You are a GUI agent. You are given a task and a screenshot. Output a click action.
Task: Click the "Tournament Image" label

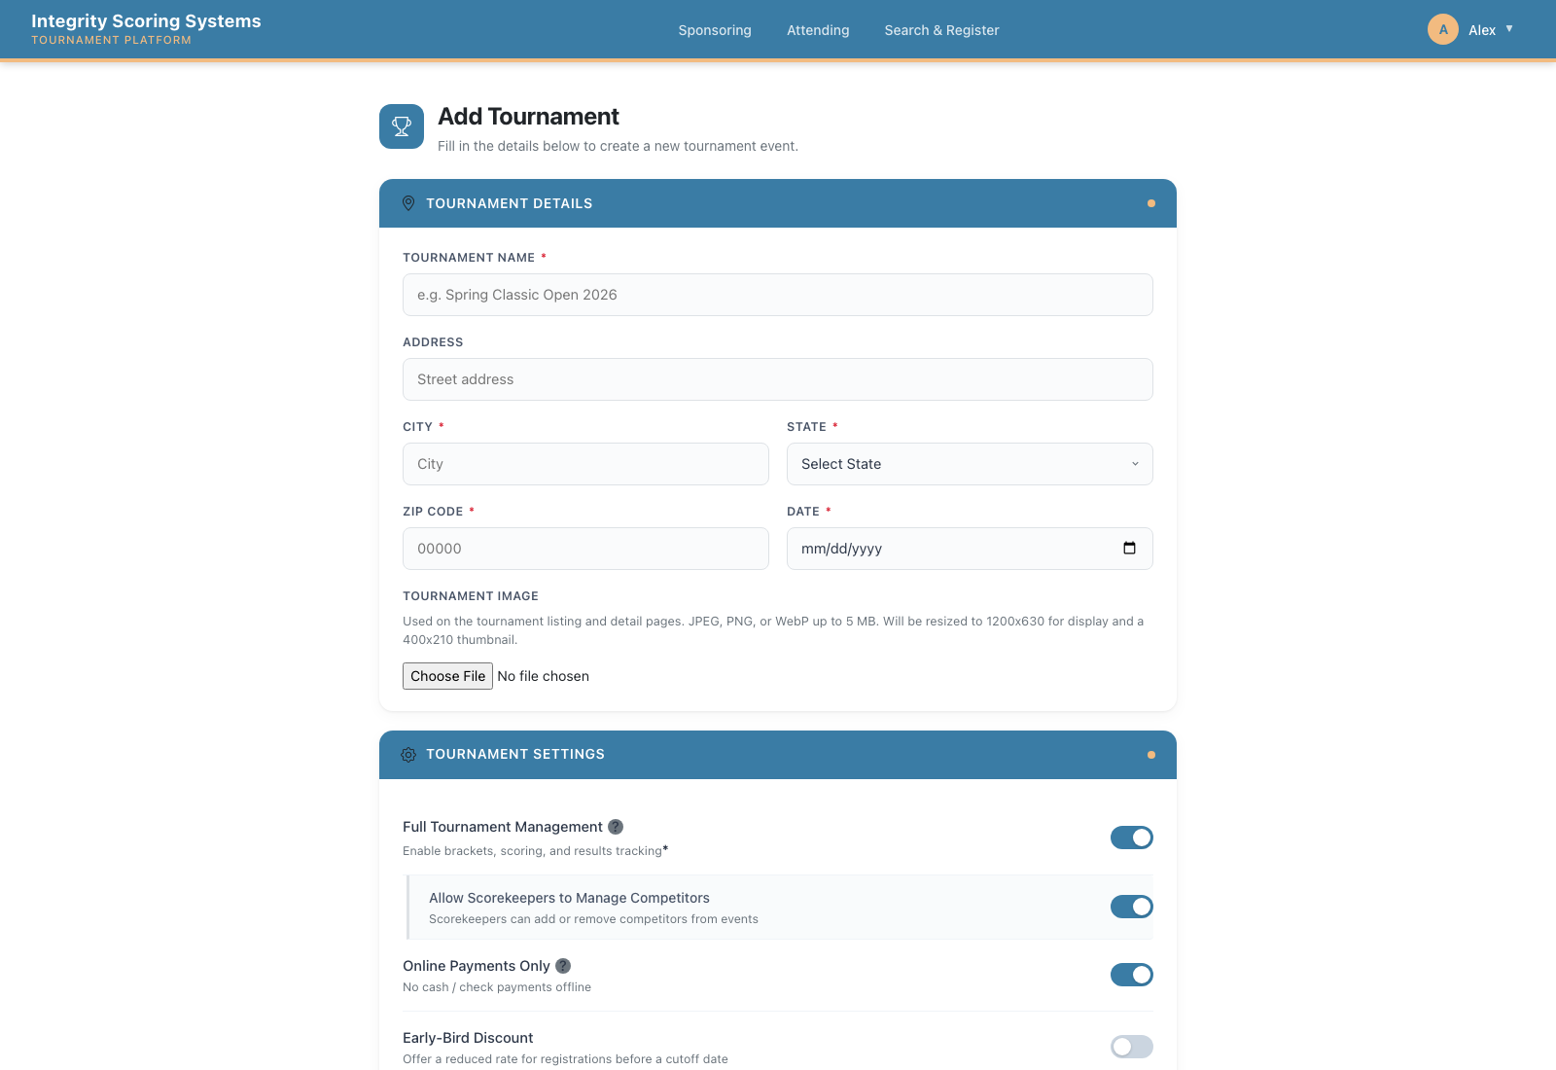[x=471, y=596]
